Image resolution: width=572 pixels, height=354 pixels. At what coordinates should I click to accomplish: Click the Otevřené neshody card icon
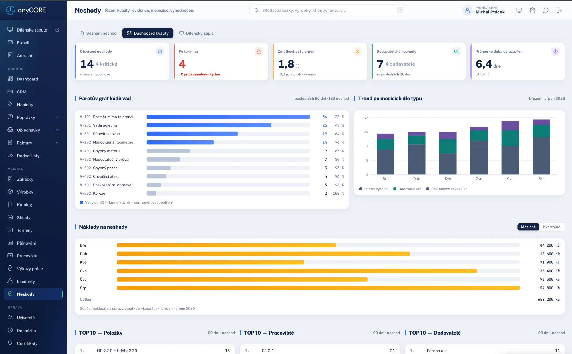coord(160,52)
